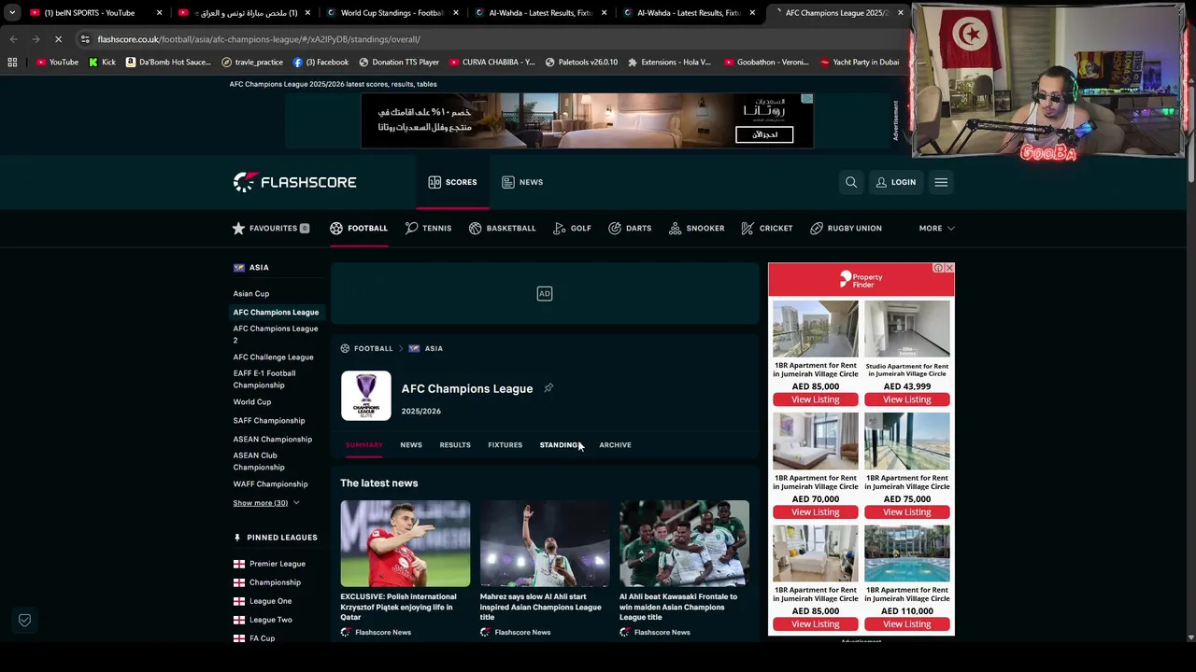Open the Facebook bookmark
Image resolution: width=1196 pixels, height=672 pixels.
coord(320,63)
